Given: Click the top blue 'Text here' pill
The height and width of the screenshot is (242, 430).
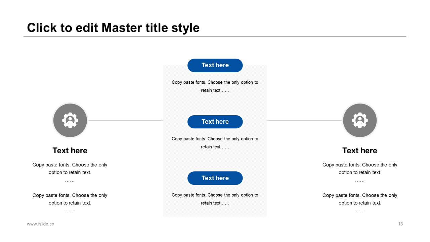Looking at the screenshot, I should (215, 65).
